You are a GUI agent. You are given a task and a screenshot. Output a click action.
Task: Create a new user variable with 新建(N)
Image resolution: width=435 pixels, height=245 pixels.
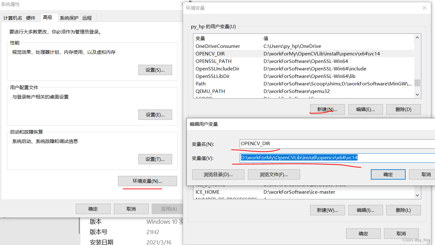327,109
